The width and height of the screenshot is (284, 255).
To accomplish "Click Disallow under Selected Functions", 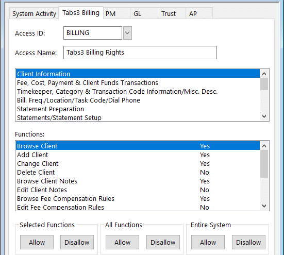I will point(77,242).
